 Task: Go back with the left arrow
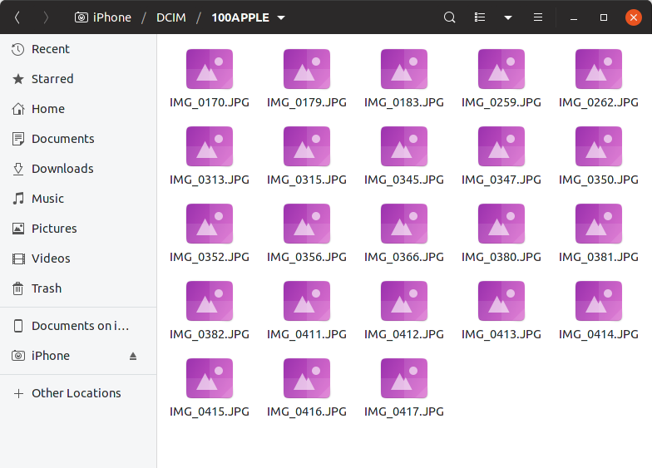click(17, 17)
